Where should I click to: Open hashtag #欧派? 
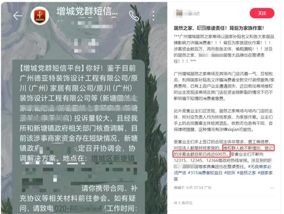230,173
